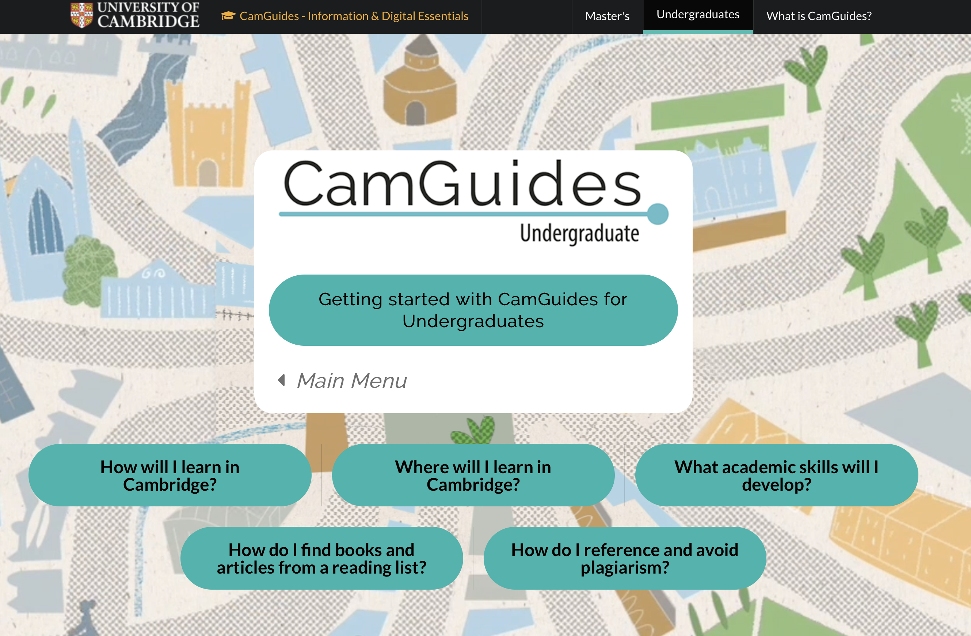Toggle the Undergraduates active tab state
This screenshot has width=971, height=636.
(x=697, y=14)
